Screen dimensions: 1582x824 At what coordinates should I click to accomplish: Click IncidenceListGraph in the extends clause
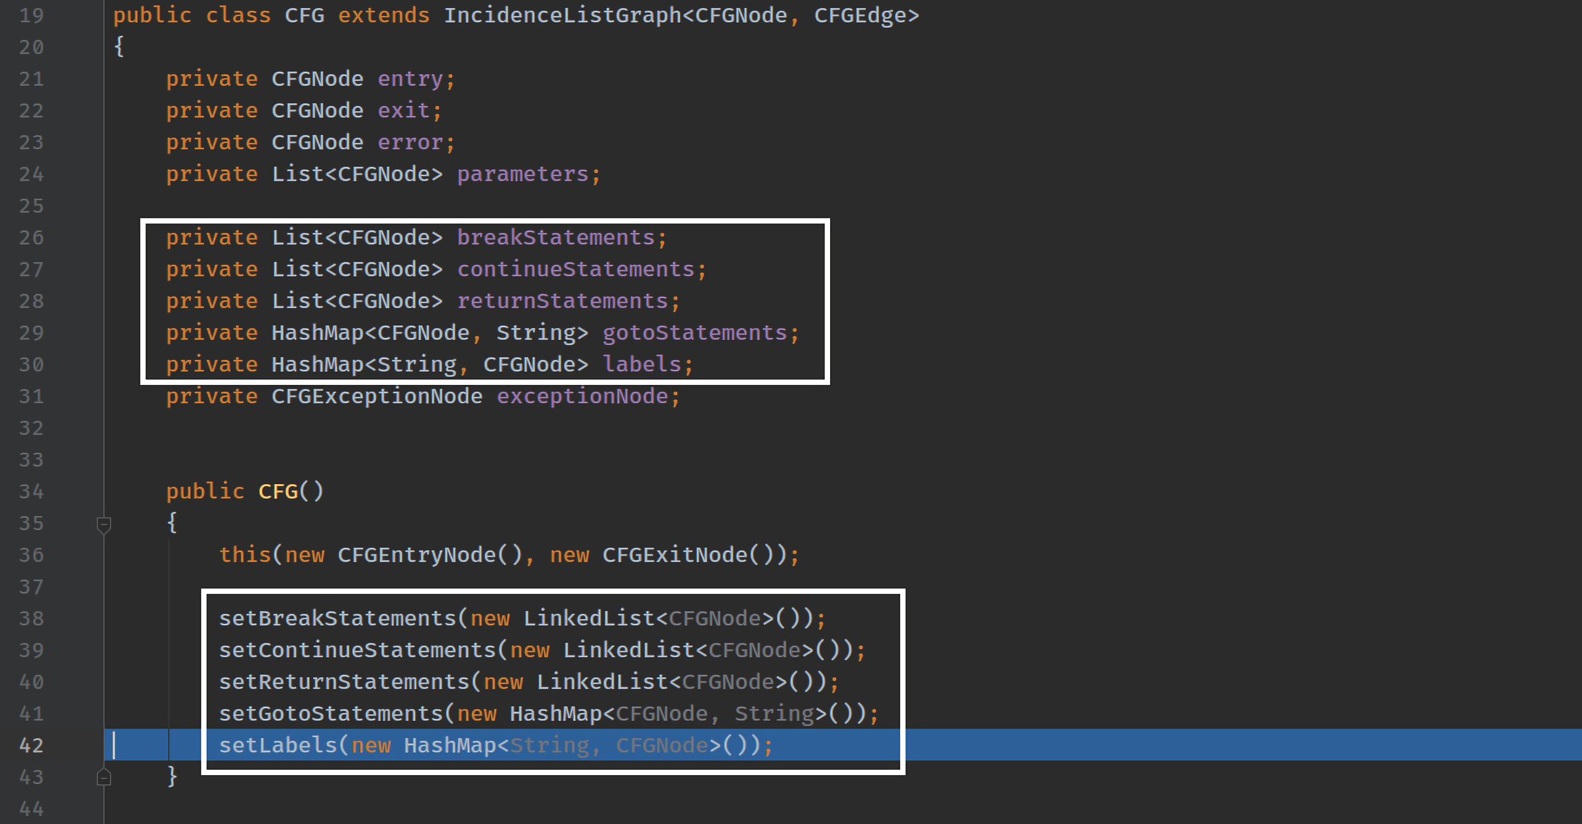point(562,15)
